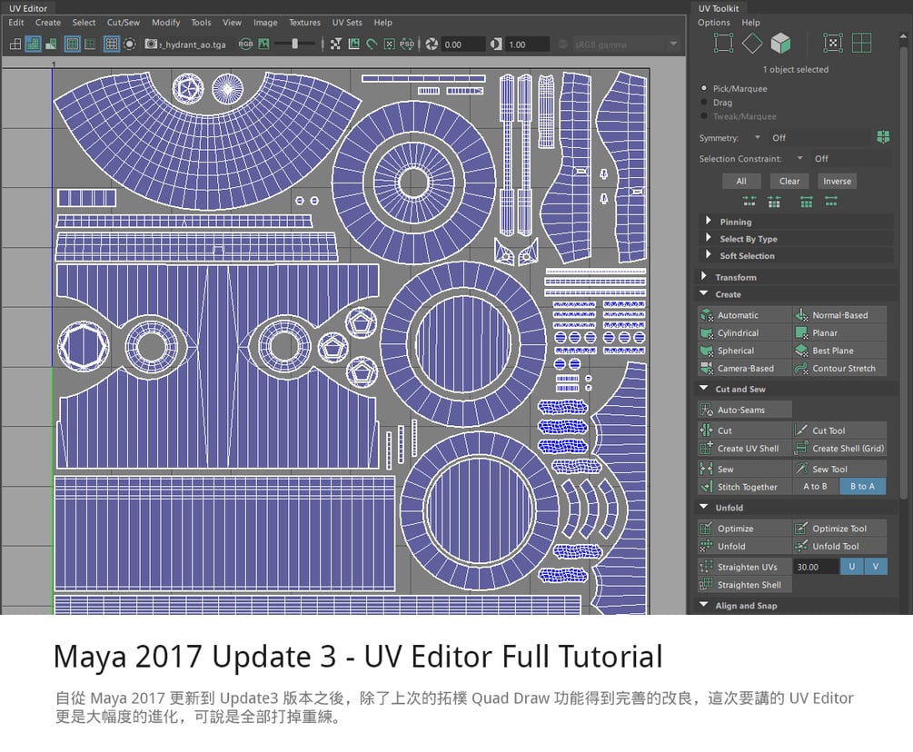The width and height of the screenshot is (913, 752).
Task: Click the Straighten Shell icon
Action: [706, 584]
